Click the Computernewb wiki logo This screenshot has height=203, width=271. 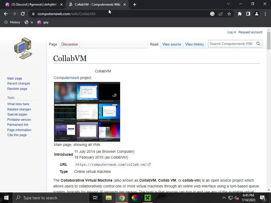click(x=23, y=48)
